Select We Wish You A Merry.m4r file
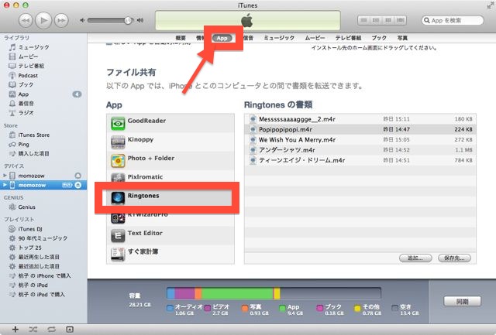The width and height of the screenshot is (496, 335). pos(360,139)
